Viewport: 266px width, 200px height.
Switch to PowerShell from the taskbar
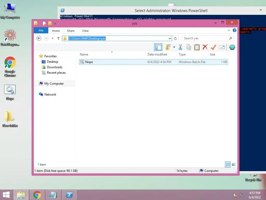pyautogui.click(x=69, y=195)
